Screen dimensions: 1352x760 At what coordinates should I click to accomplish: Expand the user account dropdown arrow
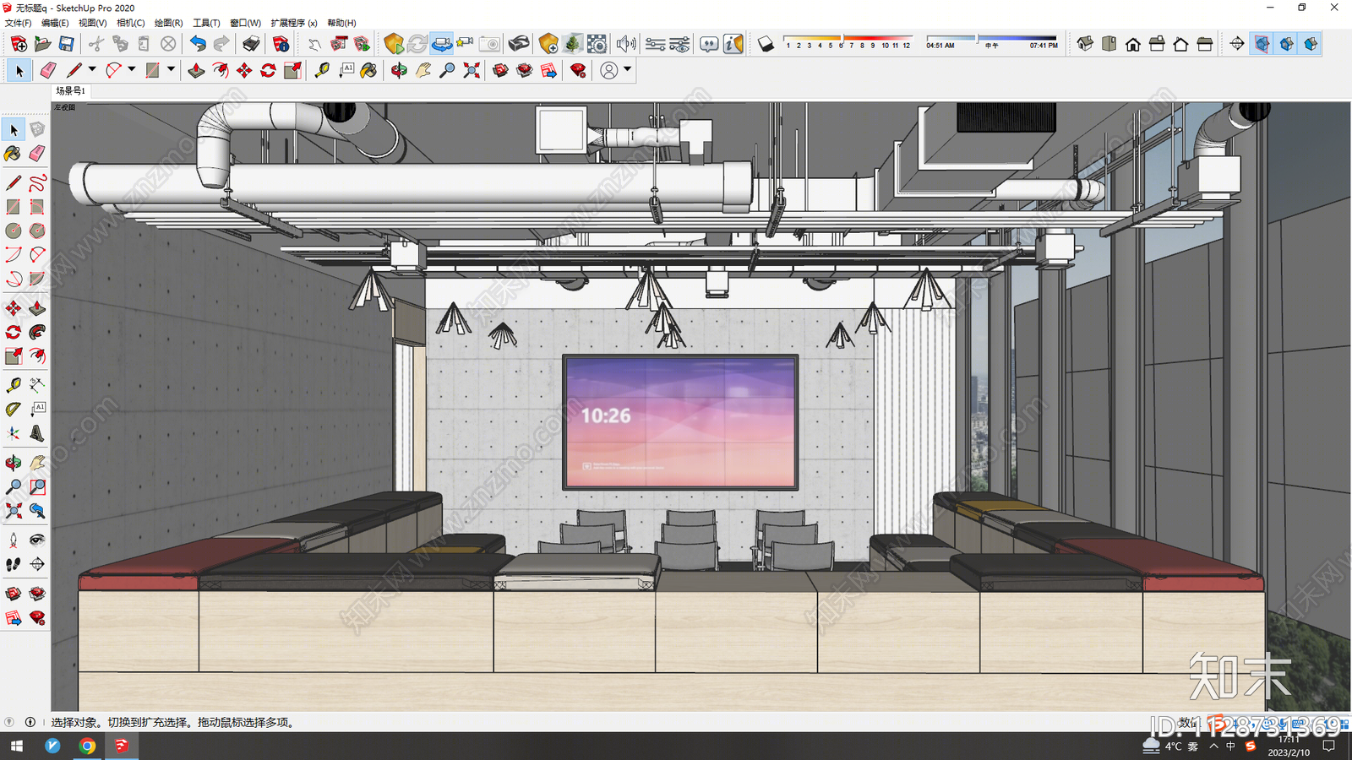click(x=628, y=70)
